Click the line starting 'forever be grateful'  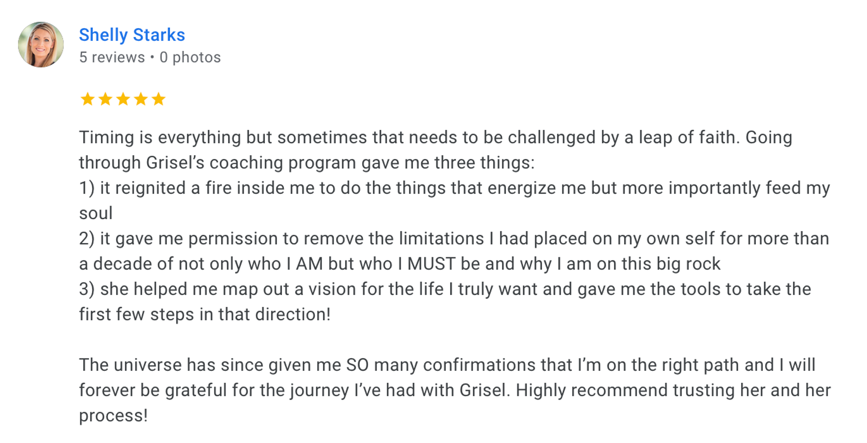455,391
